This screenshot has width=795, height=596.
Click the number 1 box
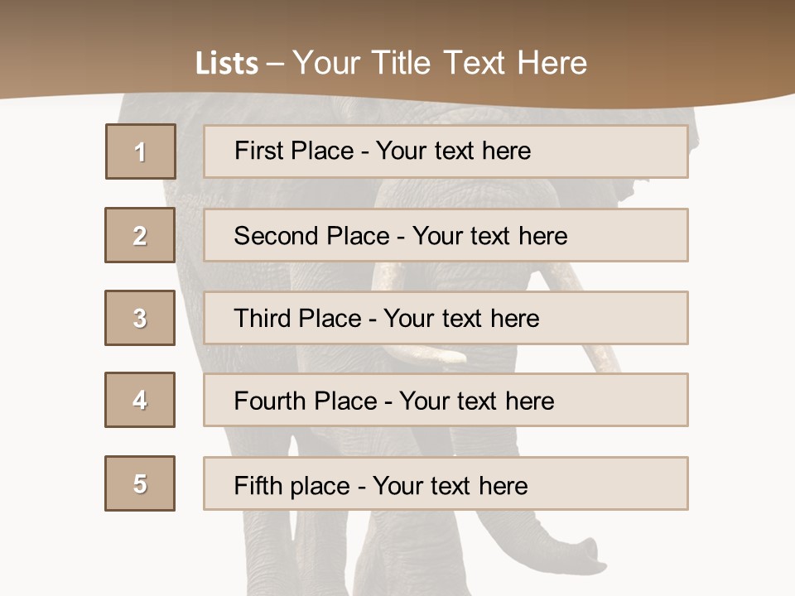coord(141,151)
